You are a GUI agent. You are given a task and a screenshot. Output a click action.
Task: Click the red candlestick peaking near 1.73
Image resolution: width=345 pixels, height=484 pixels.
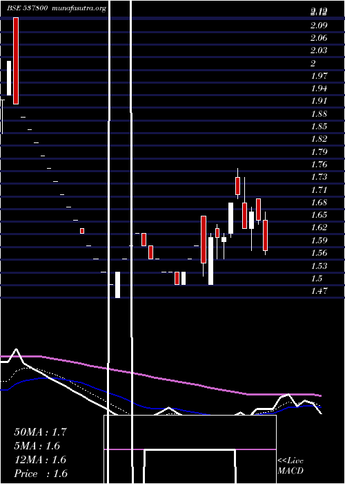238,186
